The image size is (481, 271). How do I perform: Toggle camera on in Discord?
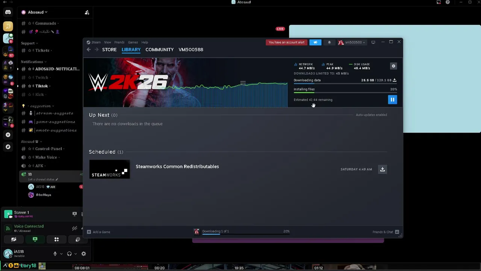[14, 239]
